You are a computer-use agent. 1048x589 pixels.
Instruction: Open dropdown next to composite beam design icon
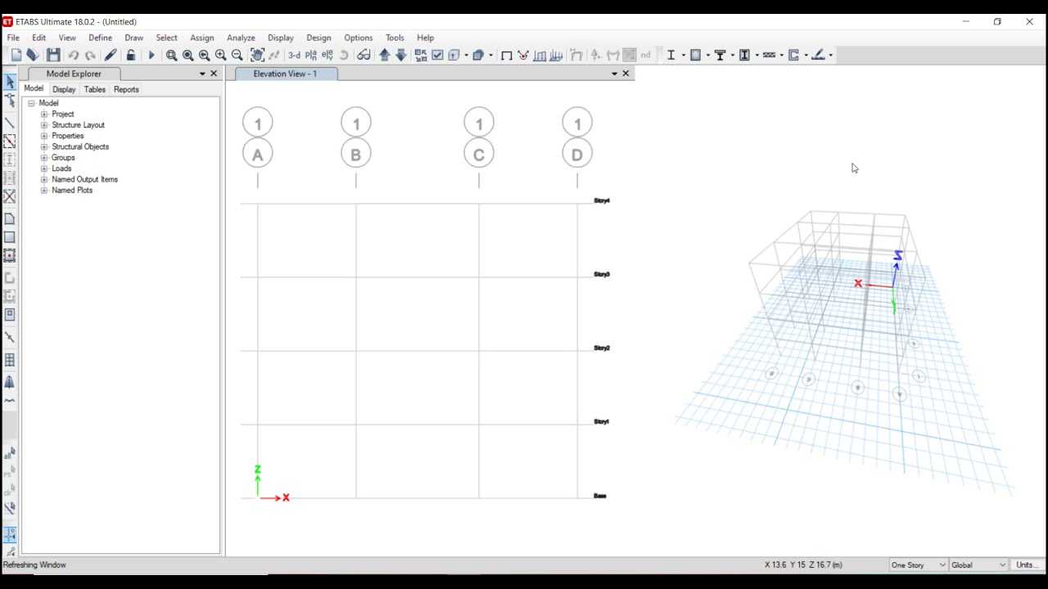click(x=732, y=55)
